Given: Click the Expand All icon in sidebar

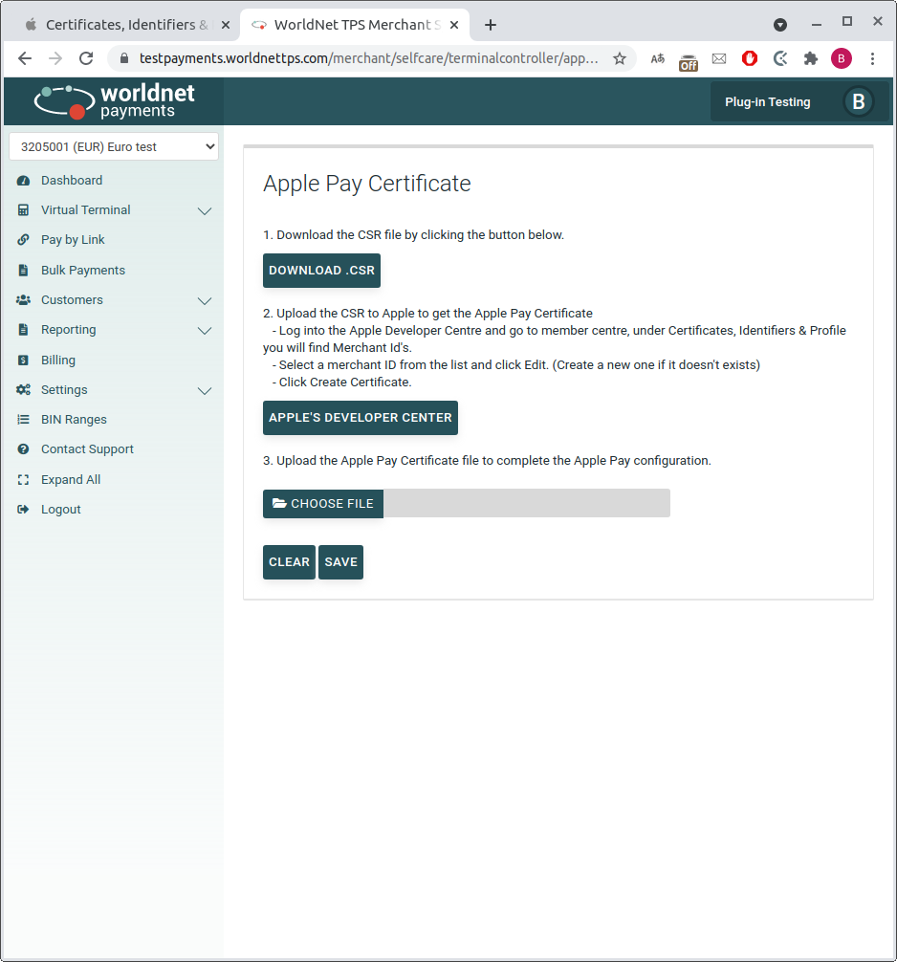Looking at the screenshot, I should [23, 480].
